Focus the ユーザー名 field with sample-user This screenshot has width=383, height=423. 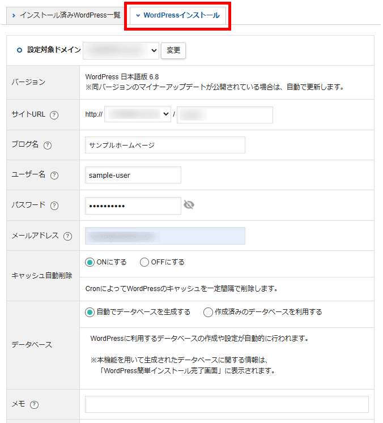point(133,175)
